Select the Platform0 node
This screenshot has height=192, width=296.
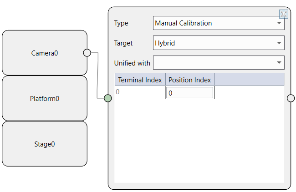pyautogui.click(x=45, y=98)
